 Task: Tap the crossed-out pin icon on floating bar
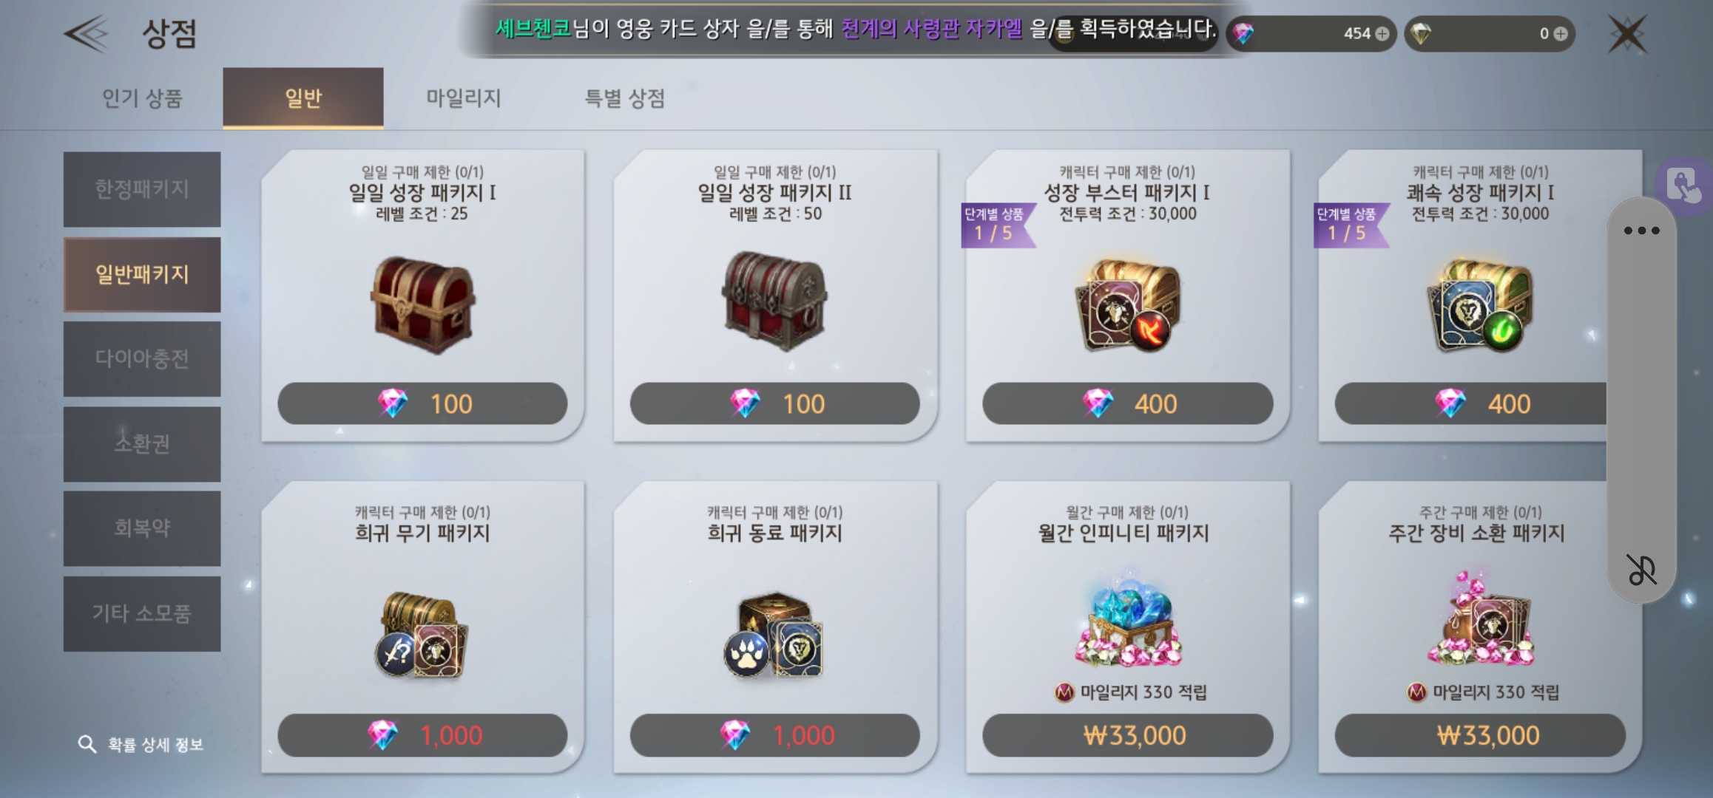[1641, 570]
